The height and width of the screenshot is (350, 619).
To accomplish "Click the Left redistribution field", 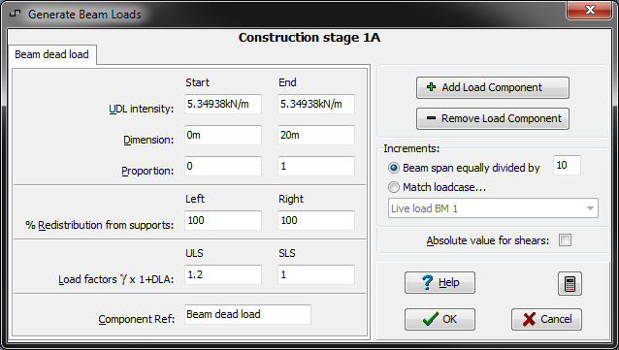I will coord(223,220).
